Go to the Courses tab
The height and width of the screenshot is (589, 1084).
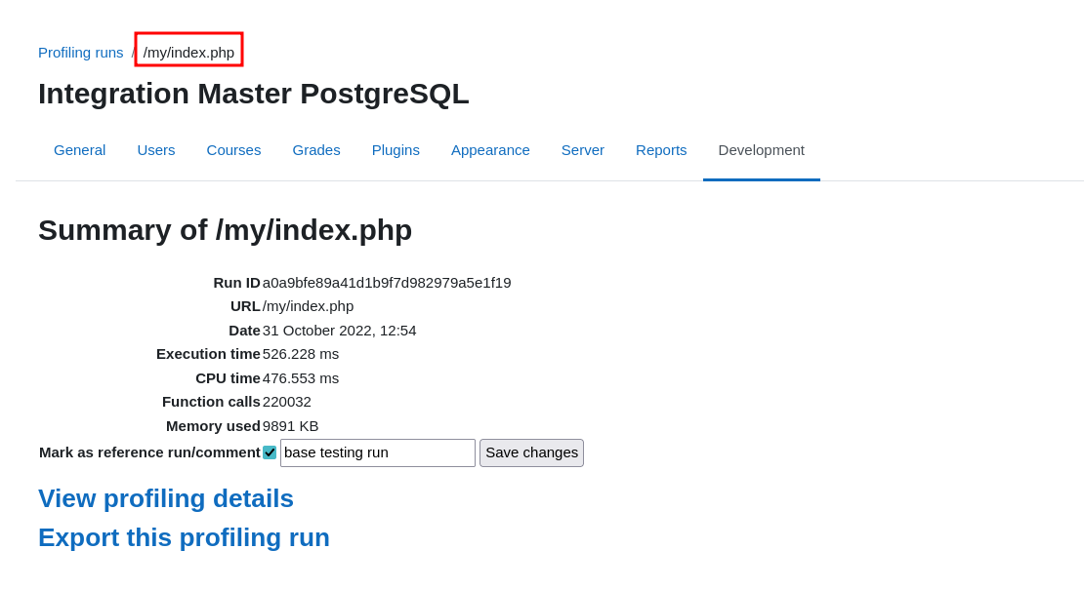(233, 150)
